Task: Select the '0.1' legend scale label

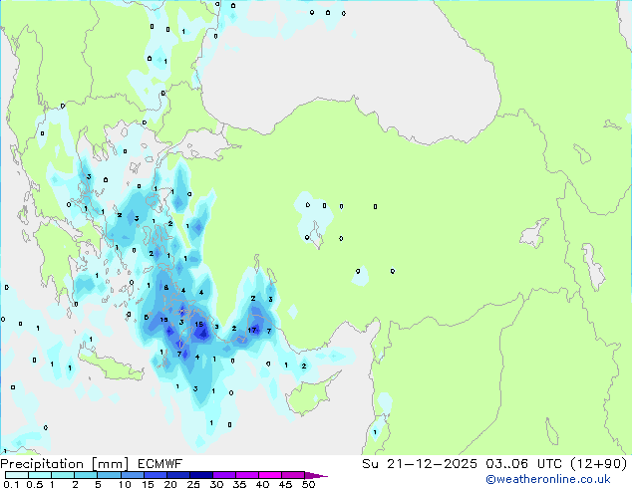Action: [11, 484]
